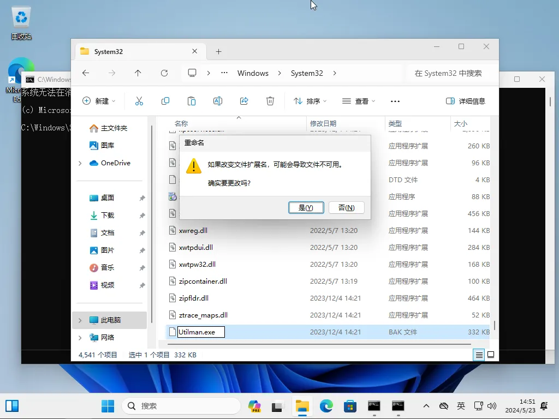Click Date modified (修改日期) column header

(x=323, y=124)
